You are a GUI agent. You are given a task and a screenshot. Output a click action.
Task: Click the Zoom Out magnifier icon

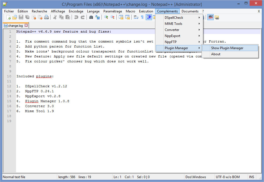113,17
